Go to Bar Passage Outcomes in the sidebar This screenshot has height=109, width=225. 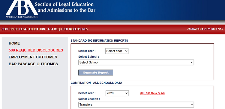coord(33,64)
